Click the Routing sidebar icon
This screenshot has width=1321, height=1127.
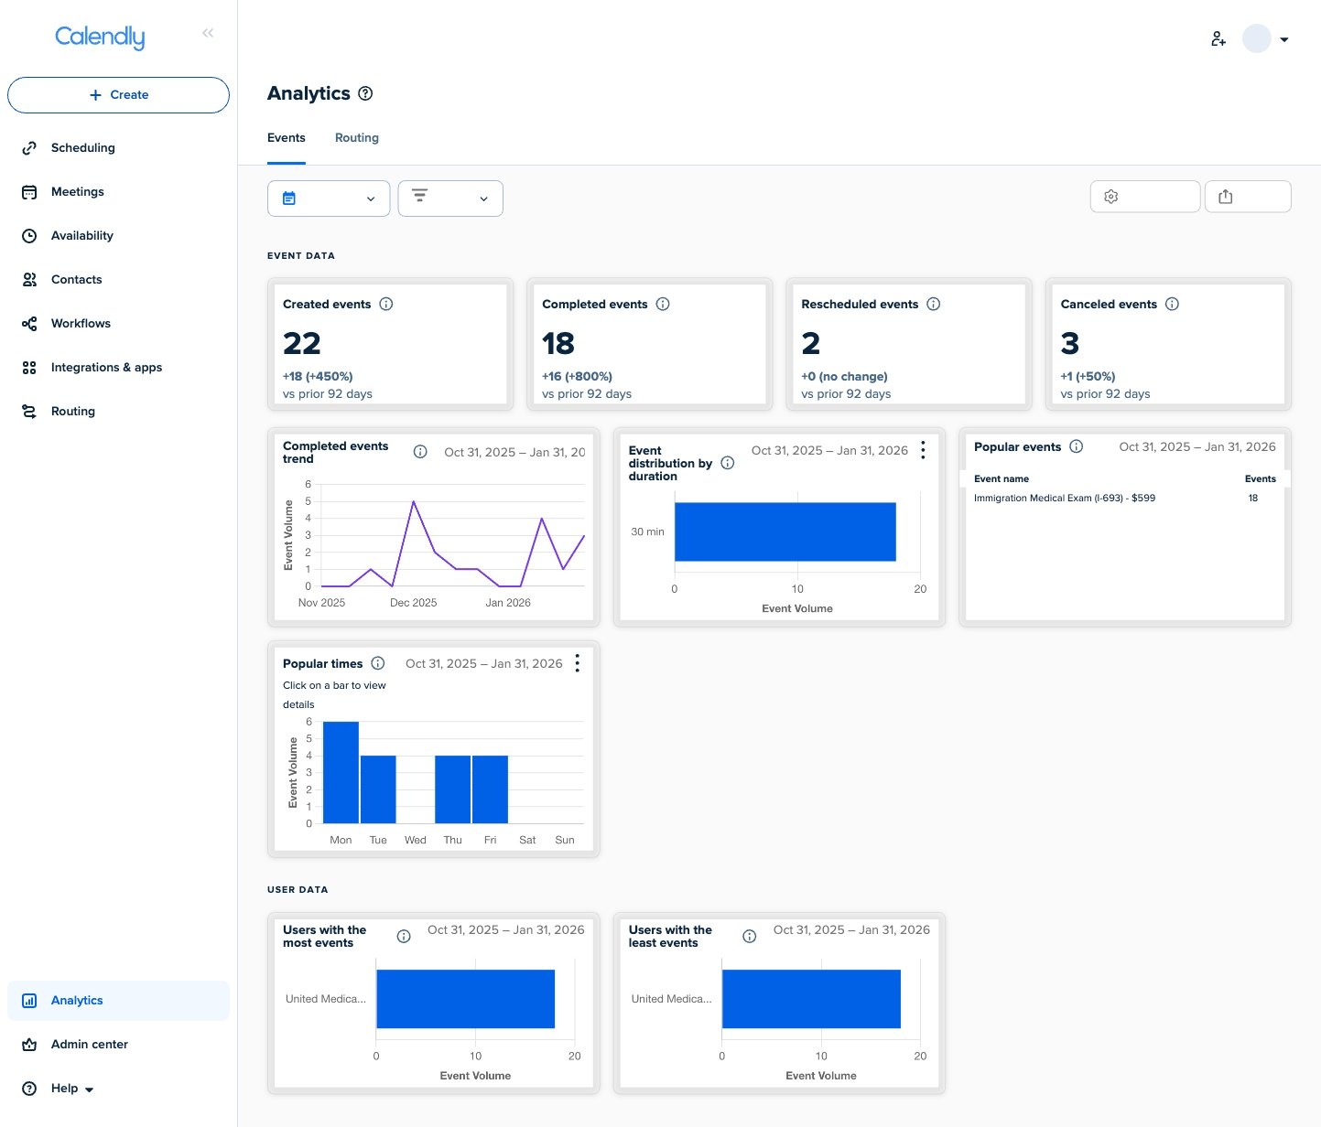pos(28,411)
